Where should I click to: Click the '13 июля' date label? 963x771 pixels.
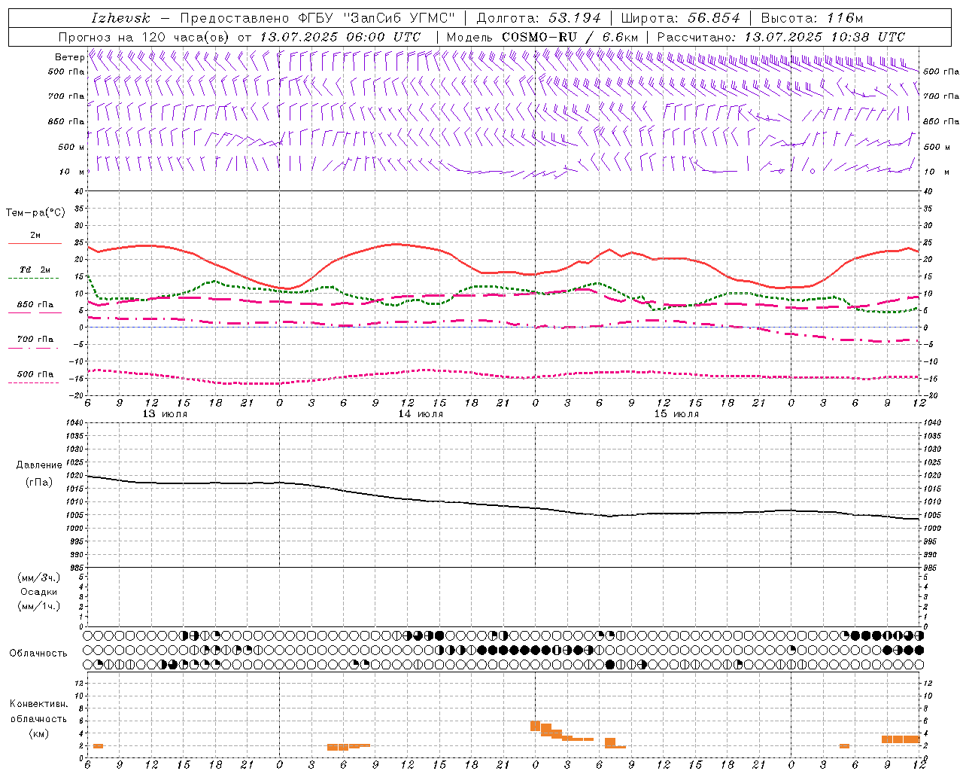165,414
